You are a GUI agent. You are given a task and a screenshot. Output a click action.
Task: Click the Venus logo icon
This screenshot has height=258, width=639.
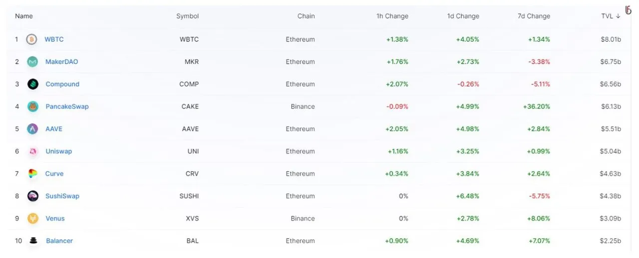coord(32,219)
